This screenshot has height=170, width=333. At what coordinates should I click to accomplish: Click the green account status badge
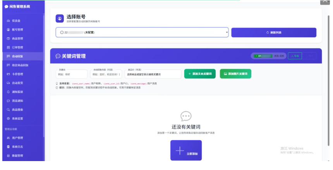(x=263, y=56)
